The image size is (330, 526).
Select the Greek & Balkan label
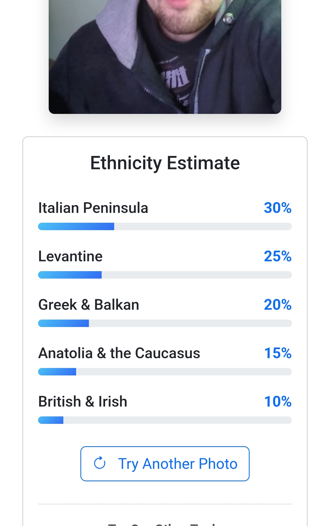(x=89, y=305)
